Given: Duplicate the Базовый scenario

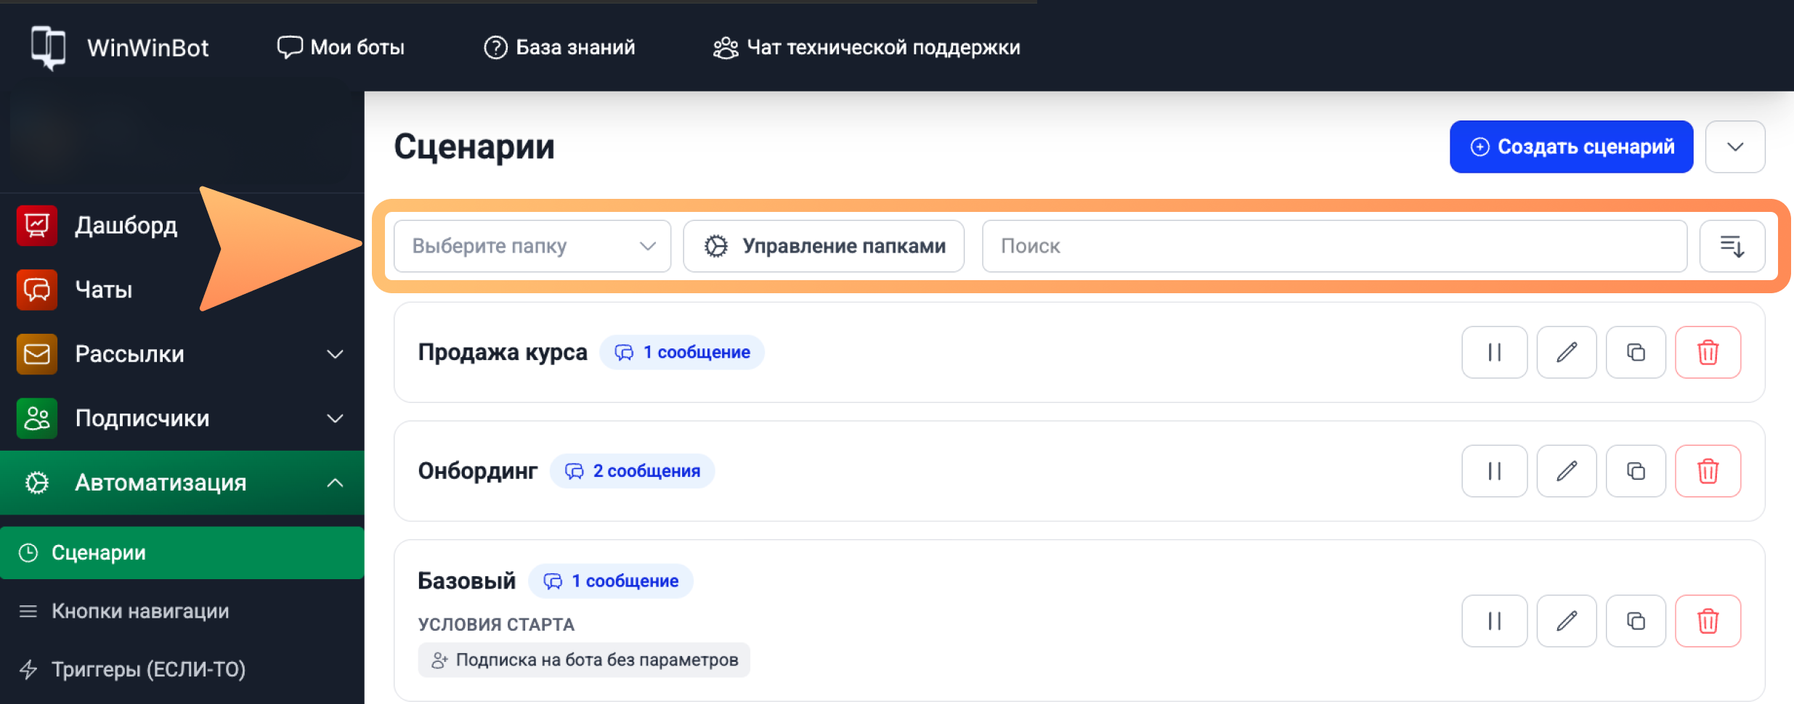Looking at the screenshot, I should pos(1635,621).
